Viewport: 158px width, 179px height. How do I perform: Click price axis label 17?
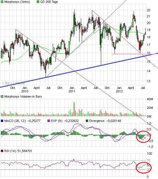point(148,45)
